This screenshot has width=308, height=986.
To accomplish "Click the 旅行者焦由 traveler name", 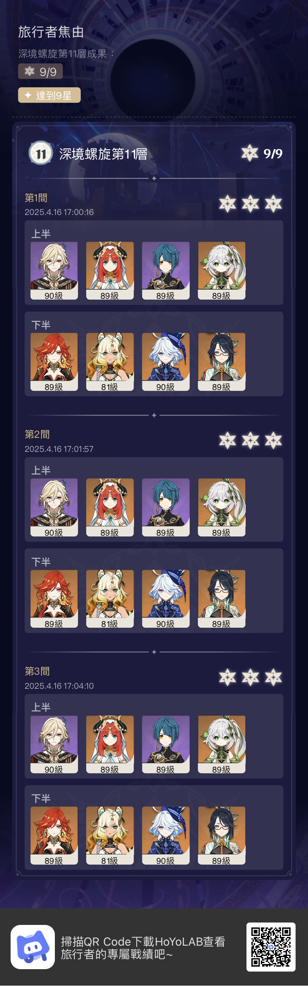I will [x=51, y=32].
